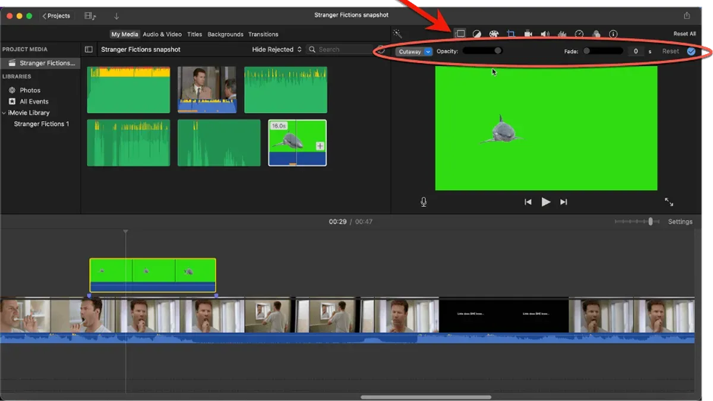Image resolution: width=713 pixels, height=401 pixels.
Task: Click the blue audio waveform track in timeline
Action: [347, 338]
